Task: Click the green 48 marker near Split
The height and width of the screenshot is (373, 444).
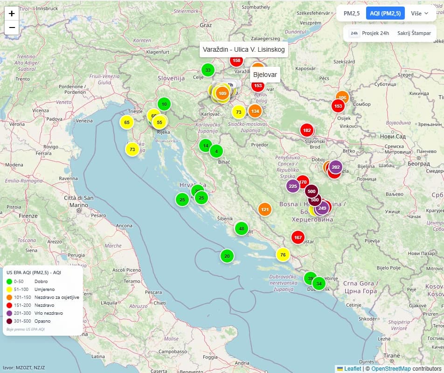Action: 241,228
